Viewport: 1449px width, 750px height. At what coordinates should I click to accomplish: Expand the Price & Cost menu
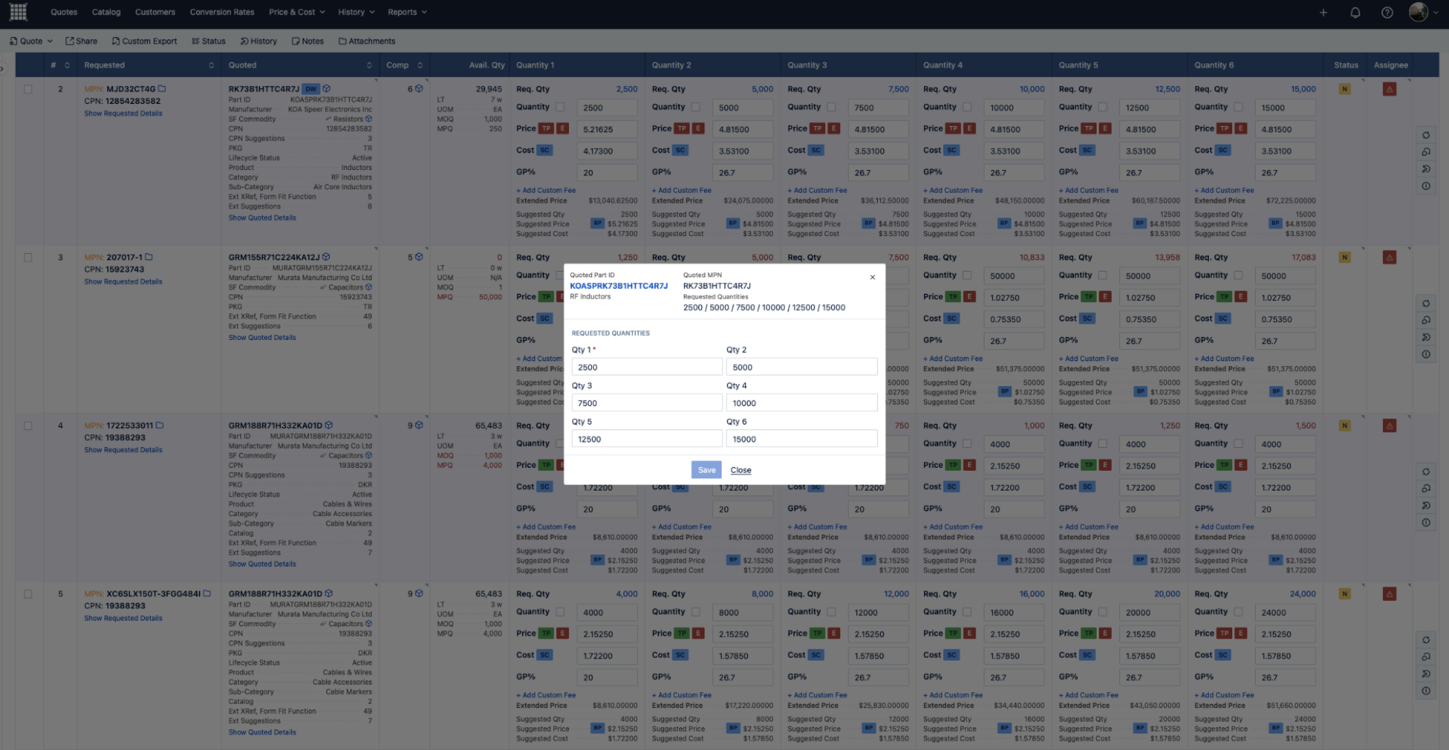[x=296, y=12]
